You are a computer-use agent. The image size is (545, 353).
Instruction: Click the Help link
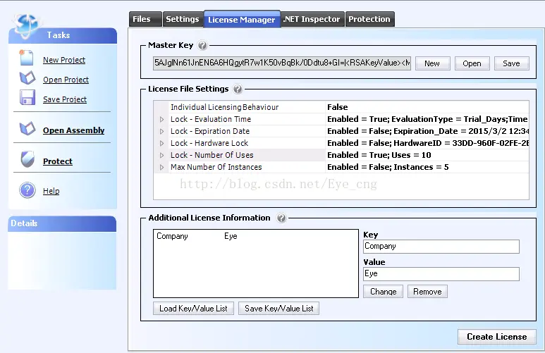51,191
